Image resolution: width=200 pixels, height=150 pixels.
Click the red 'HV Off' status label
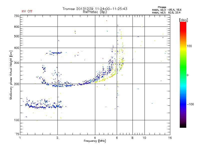27,11
